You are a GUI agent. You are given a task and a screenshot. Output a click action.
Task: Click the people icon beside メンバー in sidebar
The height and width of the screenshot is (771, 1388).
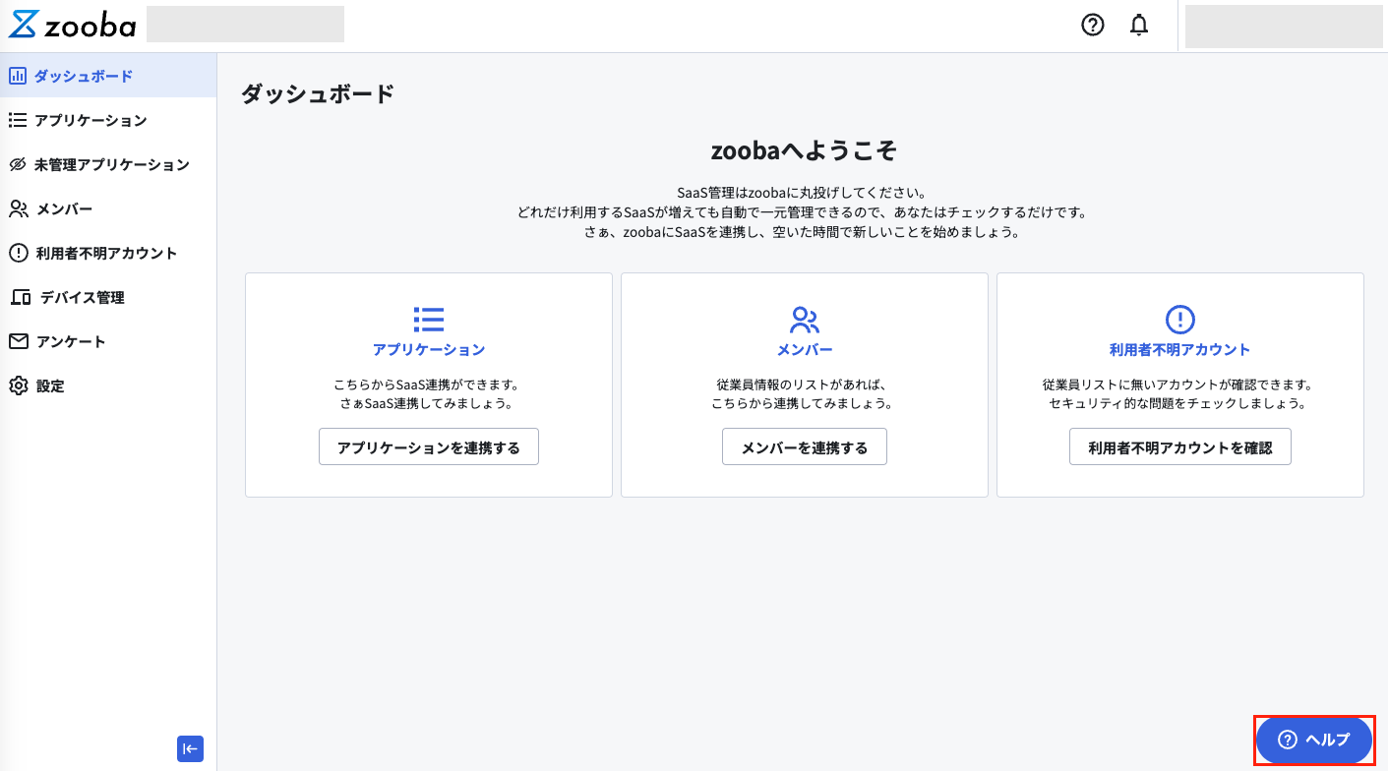(19, 208)
